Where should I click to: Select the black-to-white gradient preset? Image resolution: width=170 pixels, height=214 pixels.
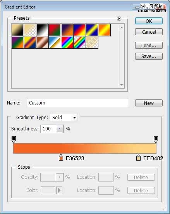point(42,30)
